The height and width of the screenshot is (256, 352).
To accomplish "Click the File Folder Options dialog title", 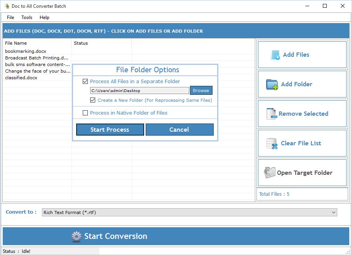I will (x=148, y=70).
